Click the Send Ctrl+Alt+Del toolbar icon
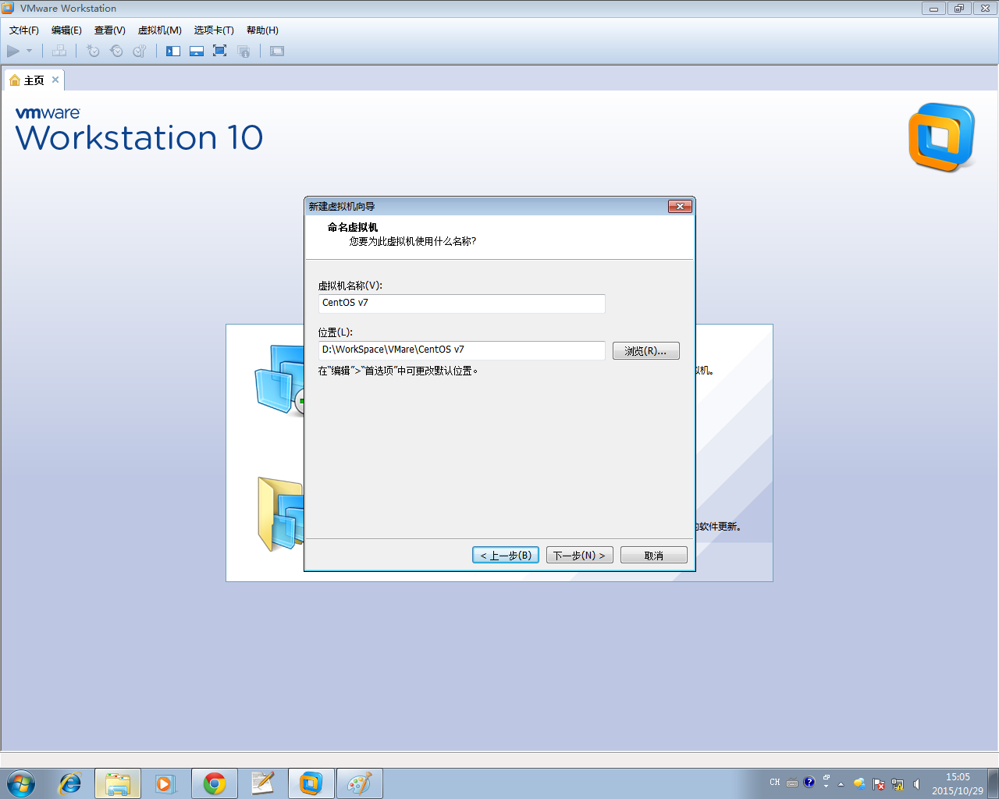Screen dimensions: 999x799 [59, 51]
